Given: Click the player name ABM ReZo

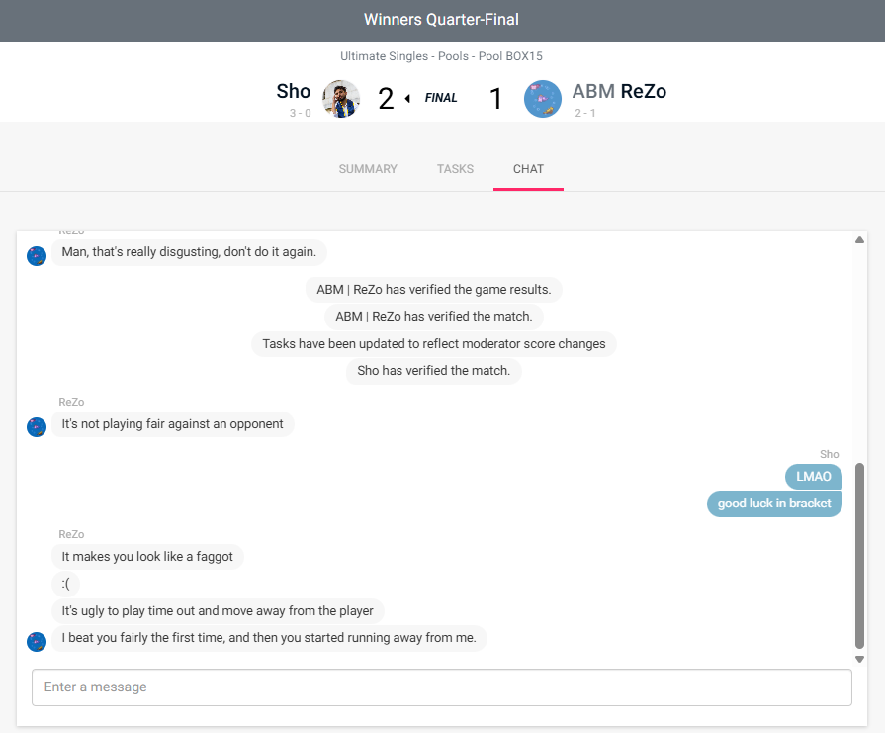Looking at the screenshot, I should 619,91.
